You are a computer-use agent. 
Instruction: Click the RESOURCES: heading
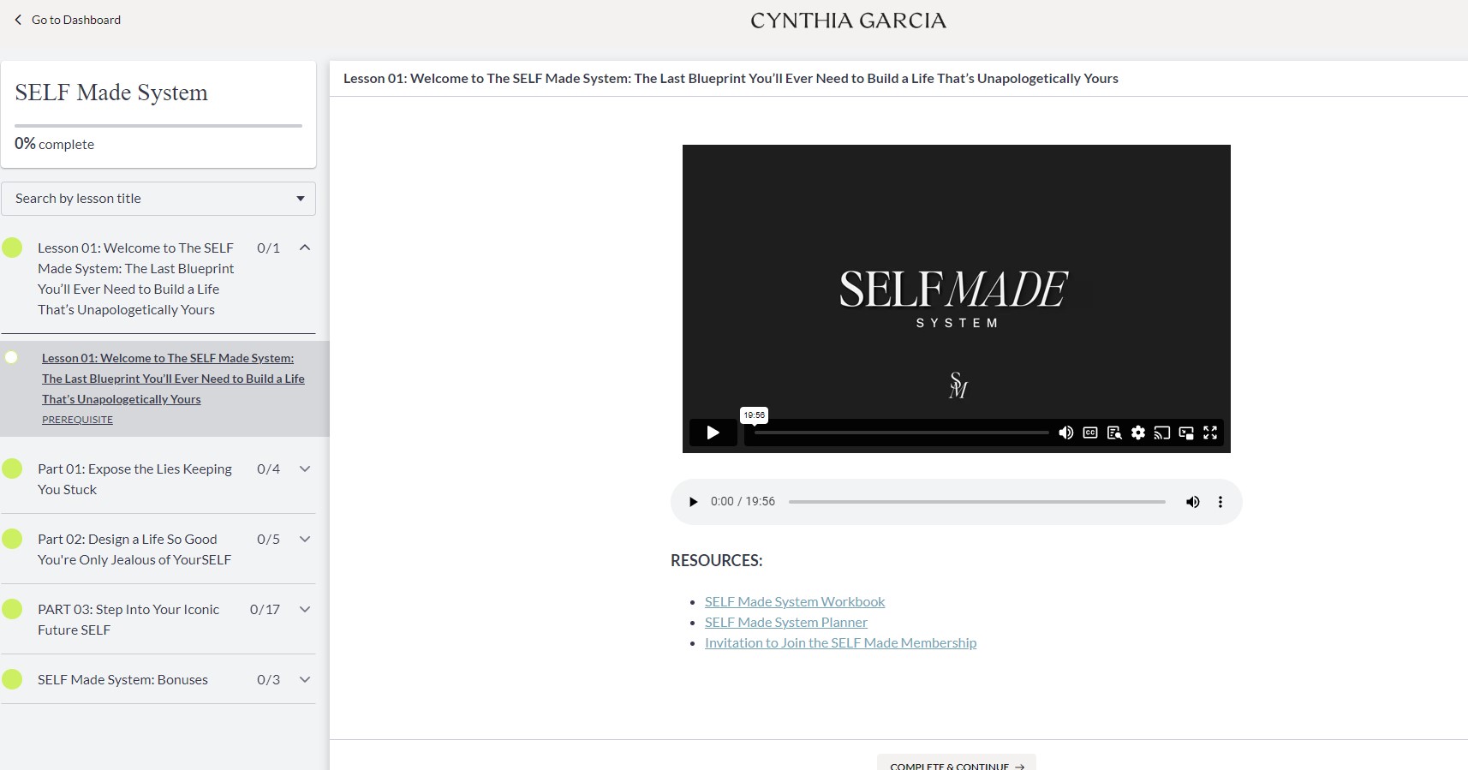click(x=716, y=560)
